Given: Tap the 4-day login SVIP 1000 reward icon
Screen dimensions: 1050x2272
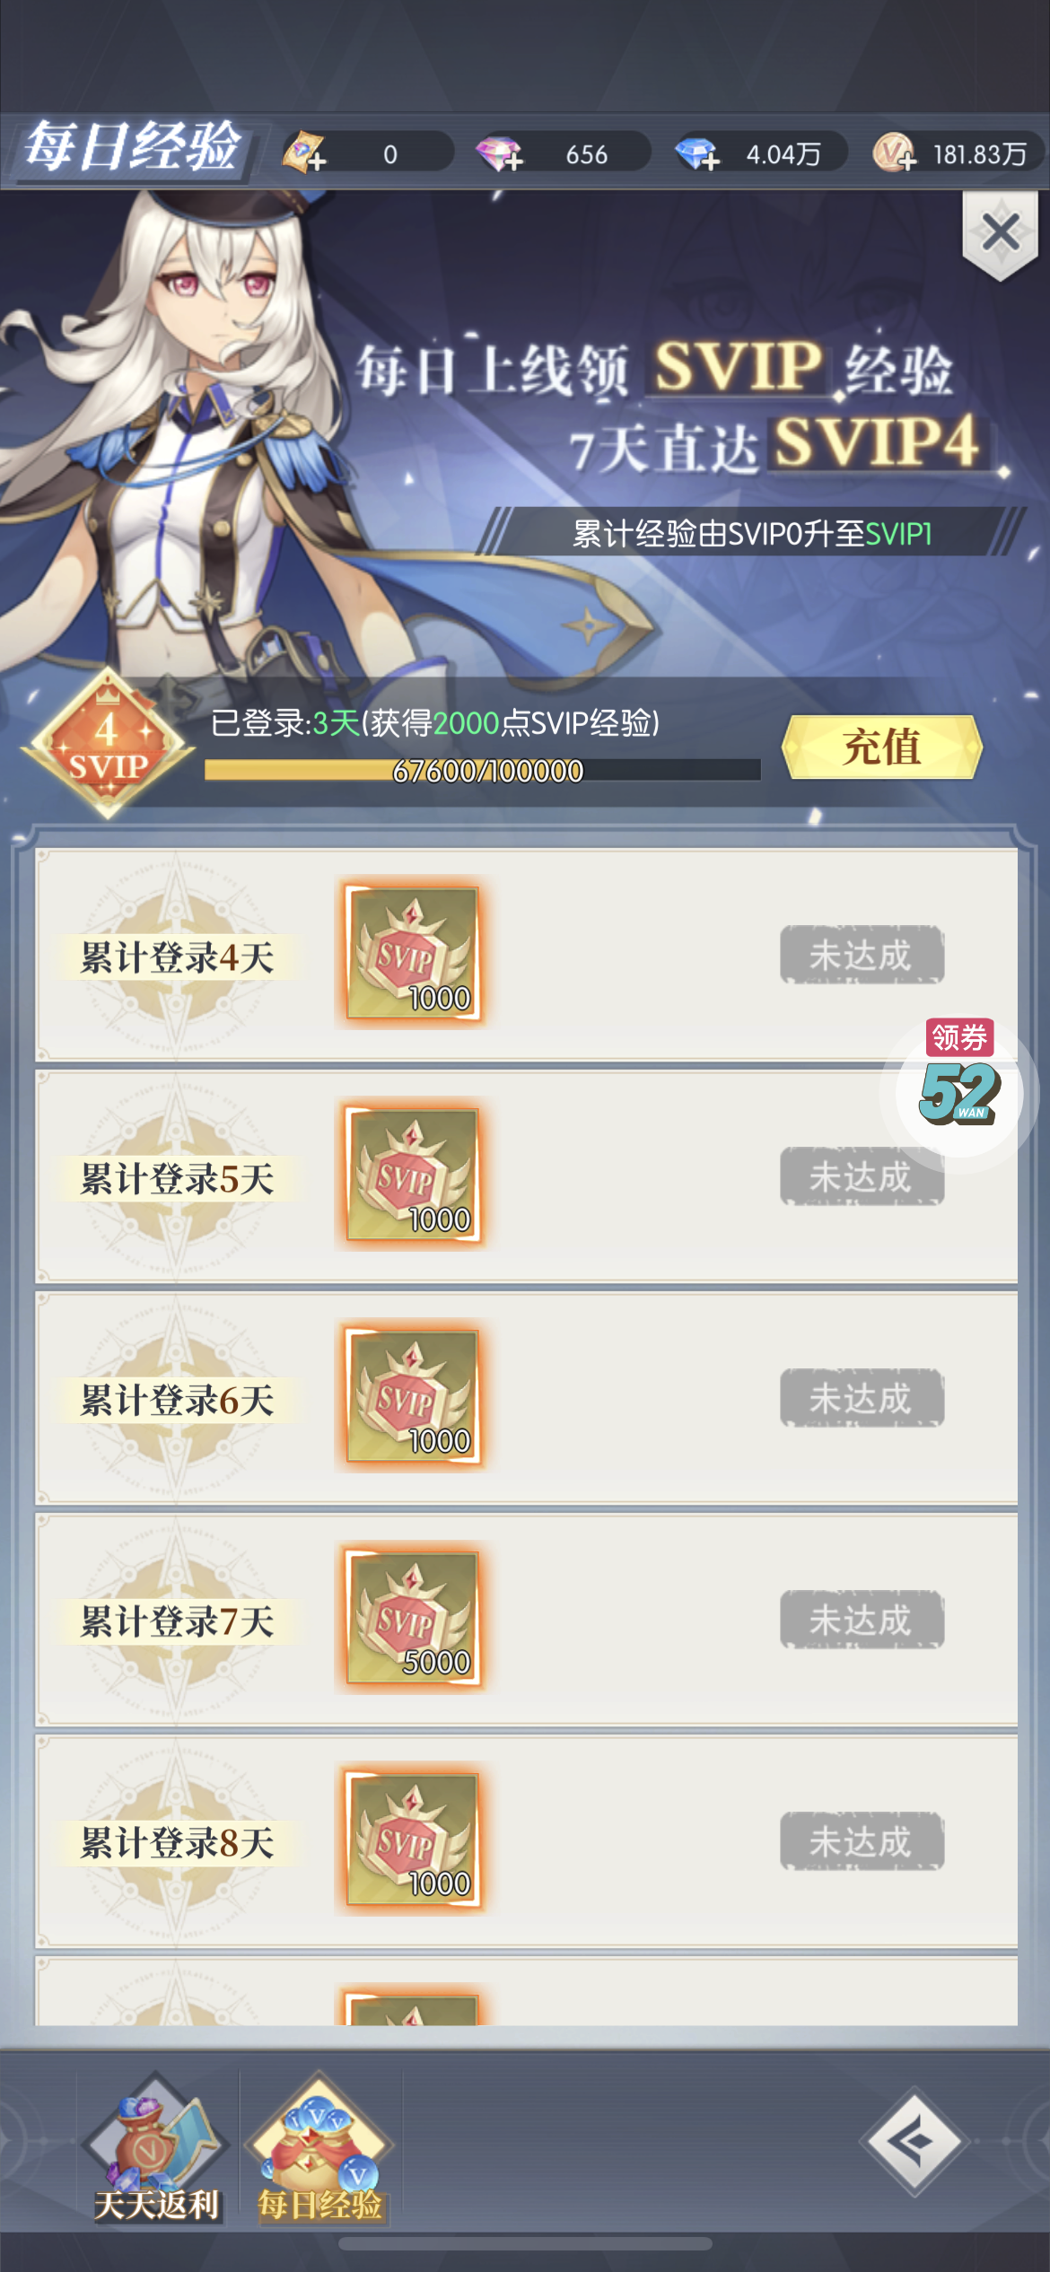Looking at the screenshot, I should (413, 953).
